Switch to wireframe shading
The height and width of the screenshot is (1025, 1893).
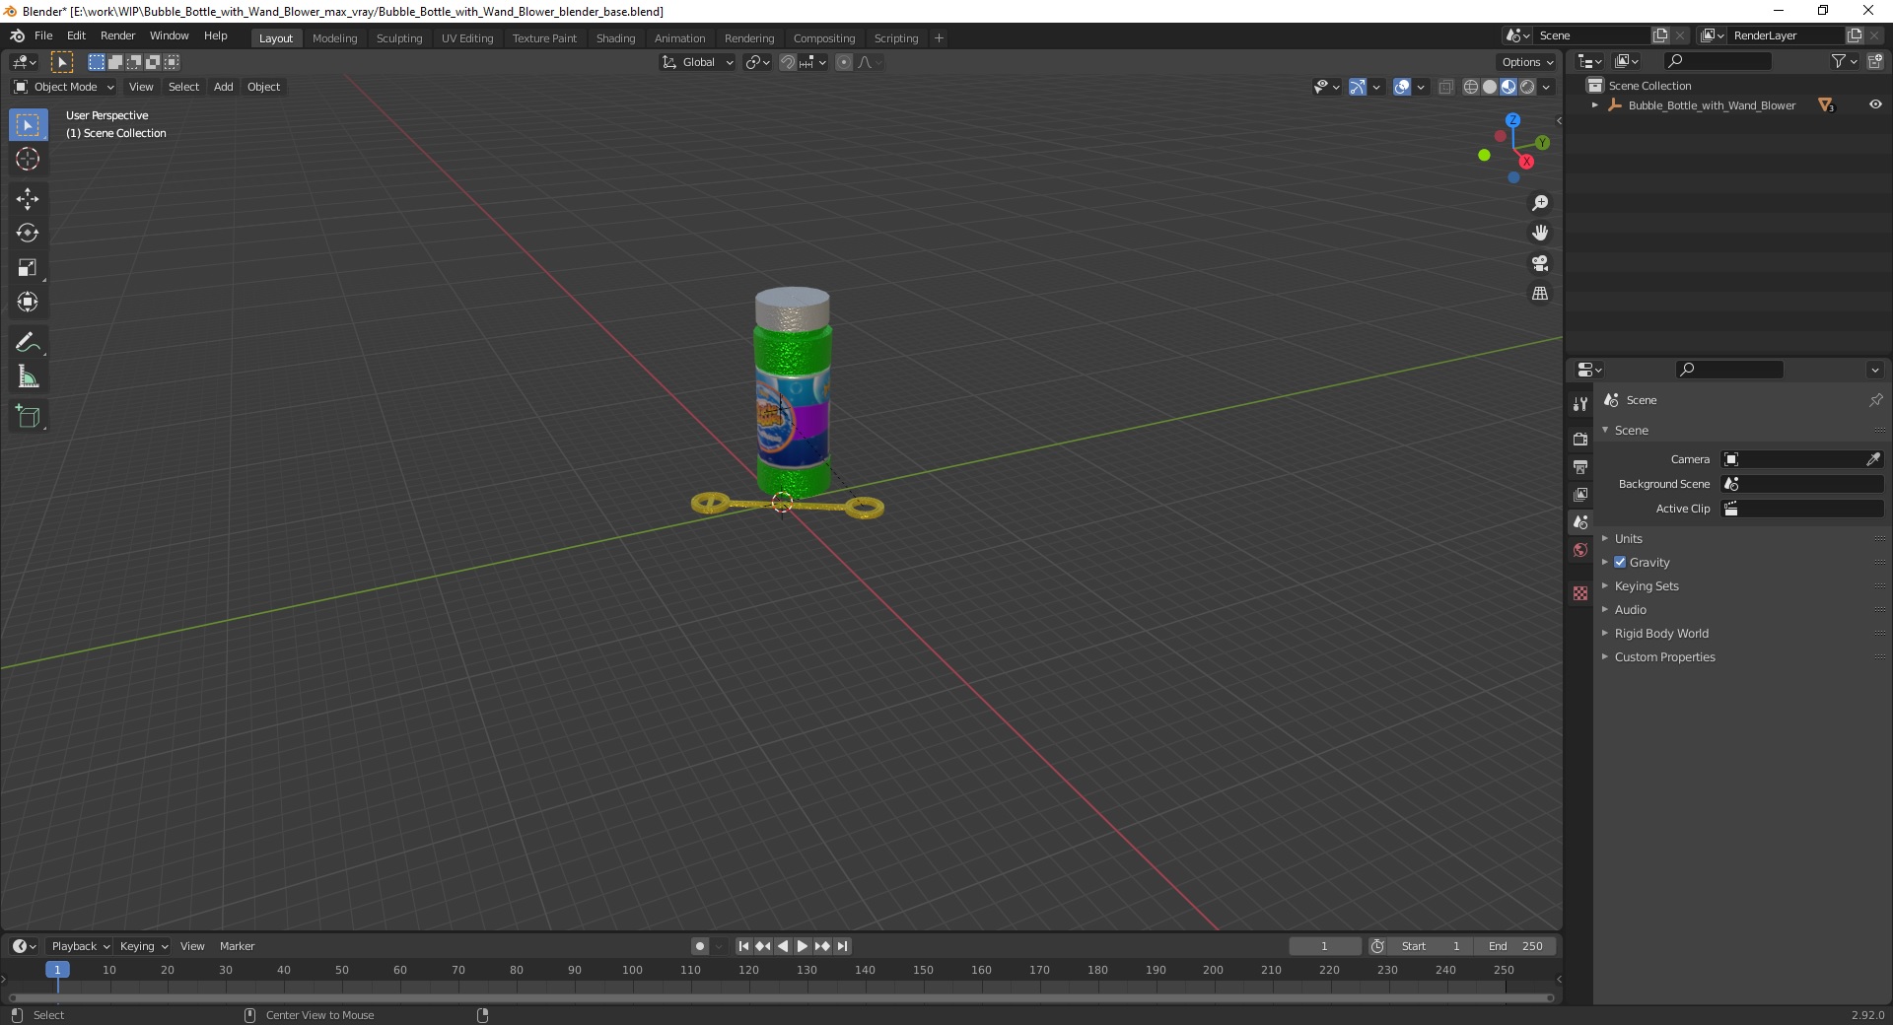click(x=1471, y=87)
